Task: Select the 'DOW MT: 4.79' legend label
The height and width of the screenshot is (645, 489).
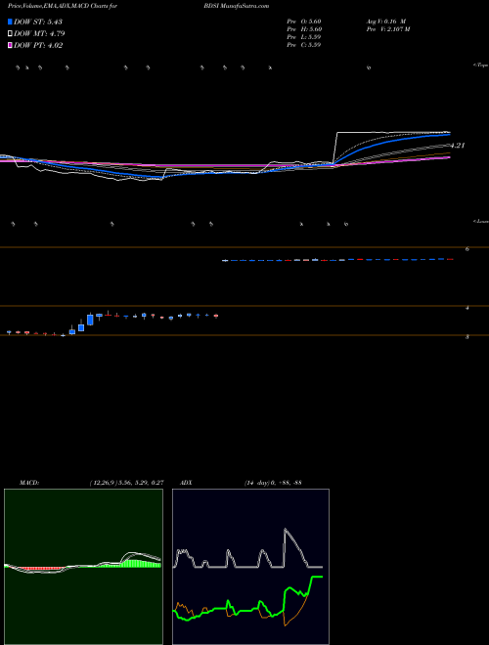Action: 39,34
